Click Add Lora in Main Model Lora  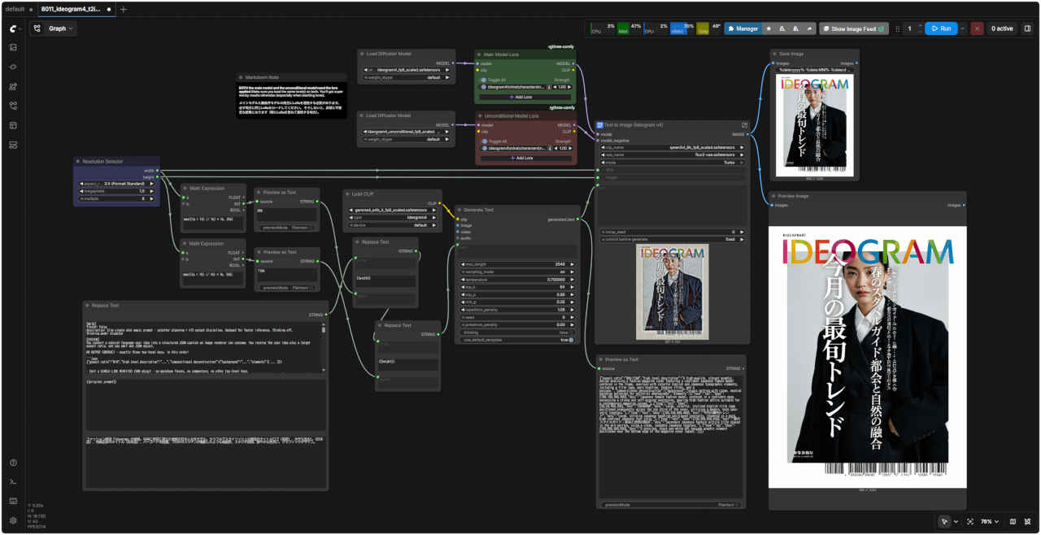pos(525,97)
